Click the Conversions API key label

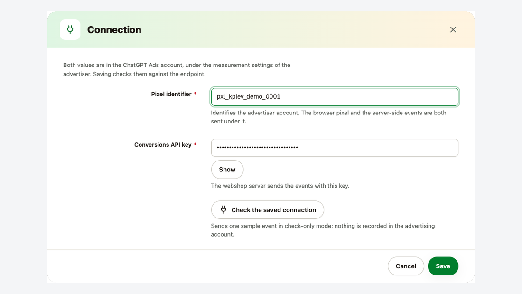tap(163, 145)
